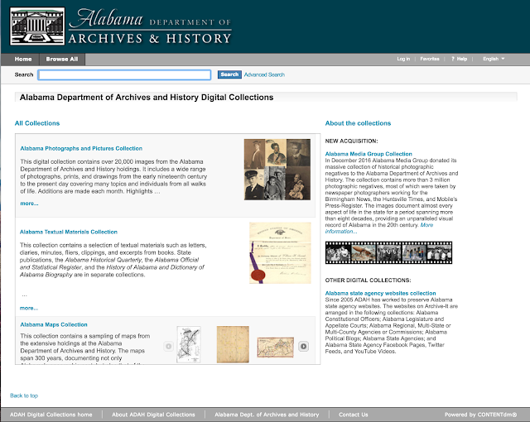
Task: Click More information link
Action: click(x=379, y=228)
